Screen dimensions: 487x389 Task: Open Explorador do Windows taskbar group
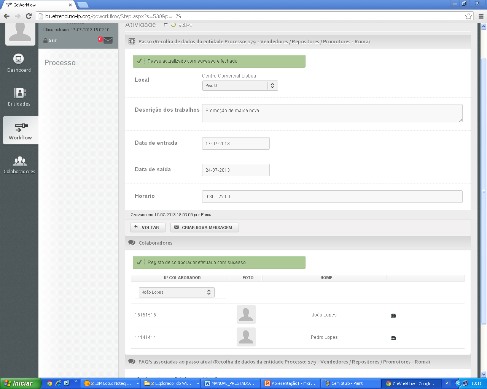171,383
